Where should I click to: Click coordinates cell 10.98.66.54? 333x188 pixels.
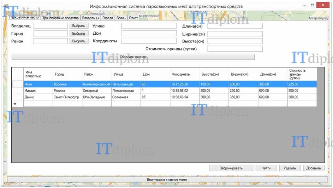pyautogui.click(x=185, y=97)
